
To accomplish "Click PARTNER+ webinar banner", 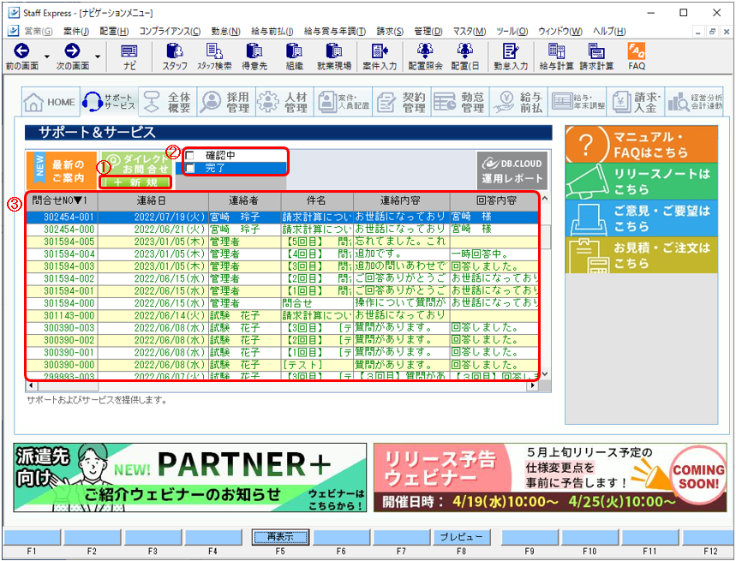I will tap(190, 478).
